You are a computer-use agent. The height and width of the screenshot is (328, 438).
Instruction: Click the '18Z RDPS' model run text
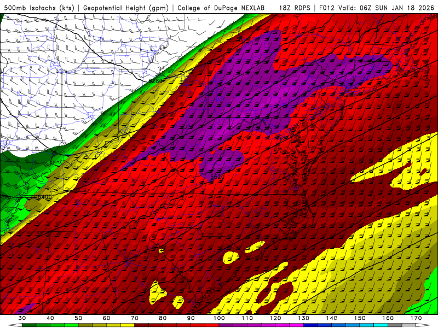point(295,8)
